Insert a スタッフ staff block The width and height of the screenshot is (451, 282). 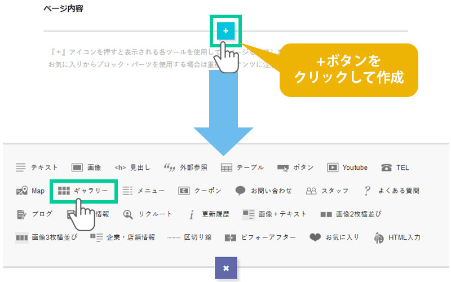click(x=327, y=191)
